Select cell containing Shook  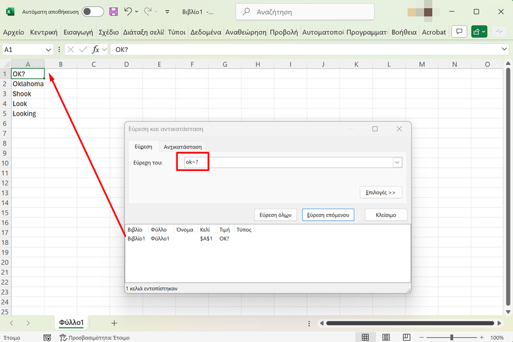pos(28,94)
